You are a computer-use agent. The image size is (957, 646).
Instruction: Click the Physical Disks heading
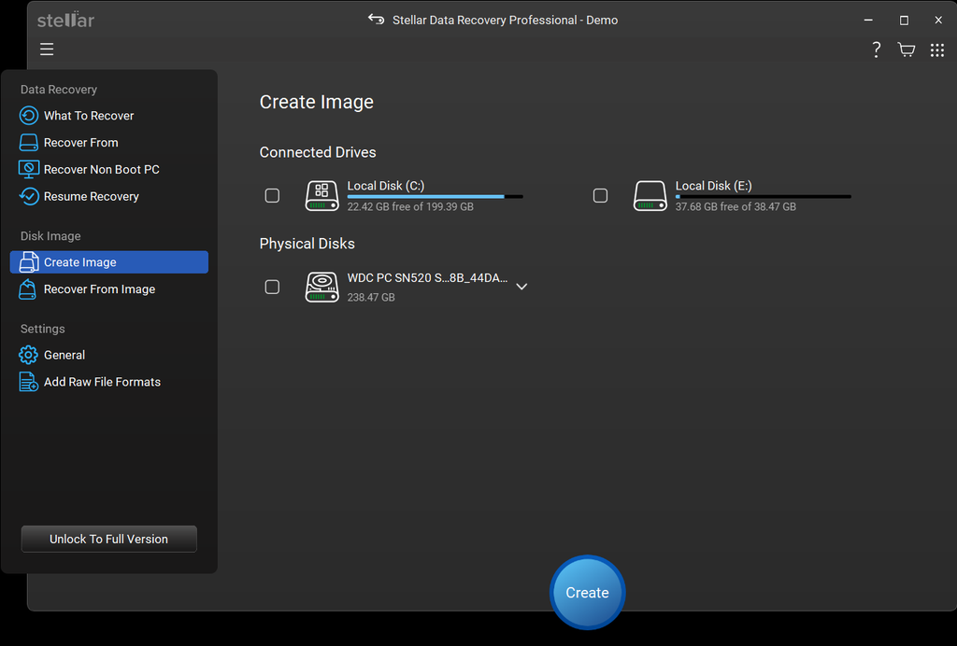tap(307, 244)
